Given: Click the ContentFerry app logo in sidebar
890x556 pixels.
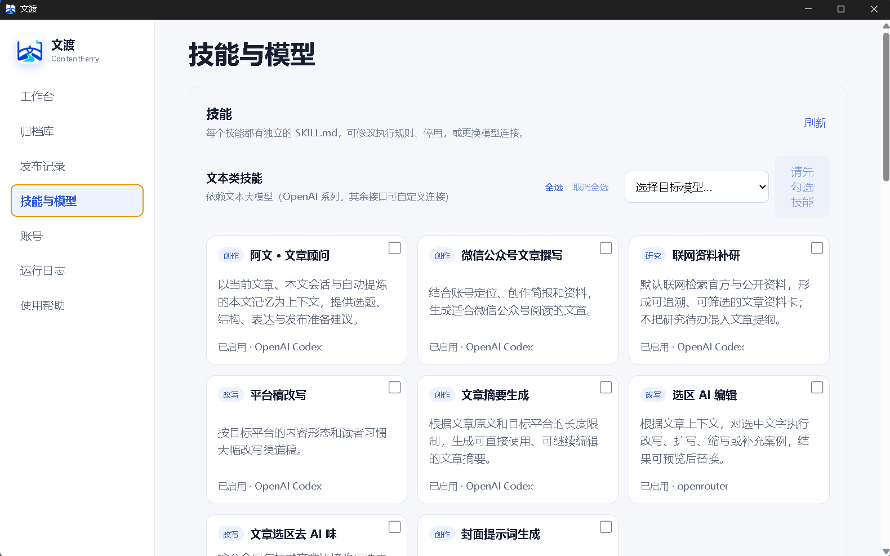Looking at the screenshot, I should pos(30,51).
